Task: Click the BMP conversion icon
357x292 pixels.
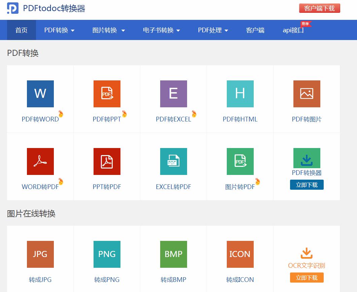Action: [173, 254]
